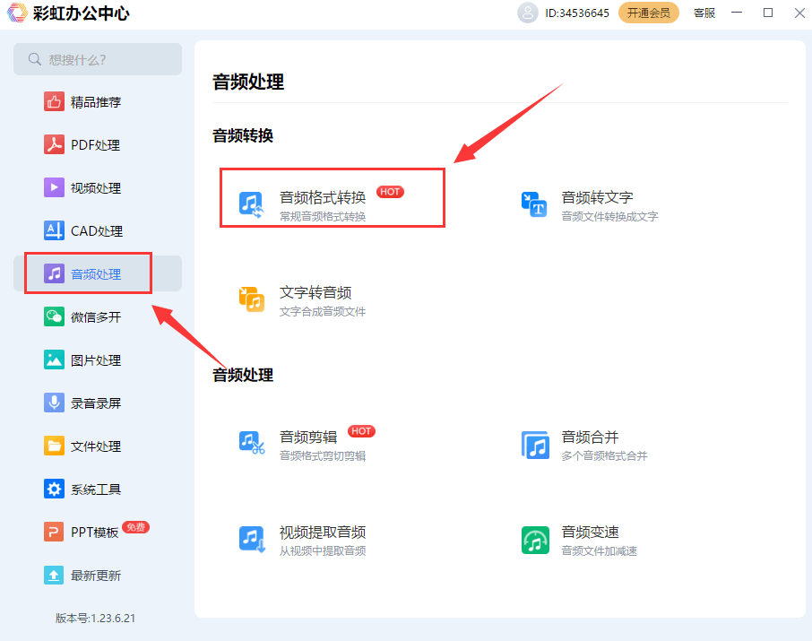Browse the free PPT模板 section
This screenshot has height=641, width=812.
click(92, 532)
